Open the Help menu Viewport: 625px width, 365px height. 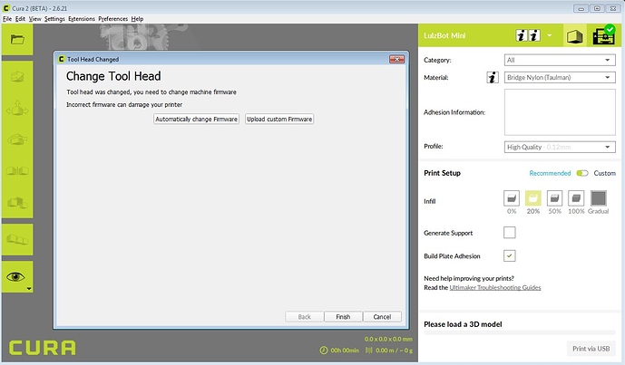137,19
